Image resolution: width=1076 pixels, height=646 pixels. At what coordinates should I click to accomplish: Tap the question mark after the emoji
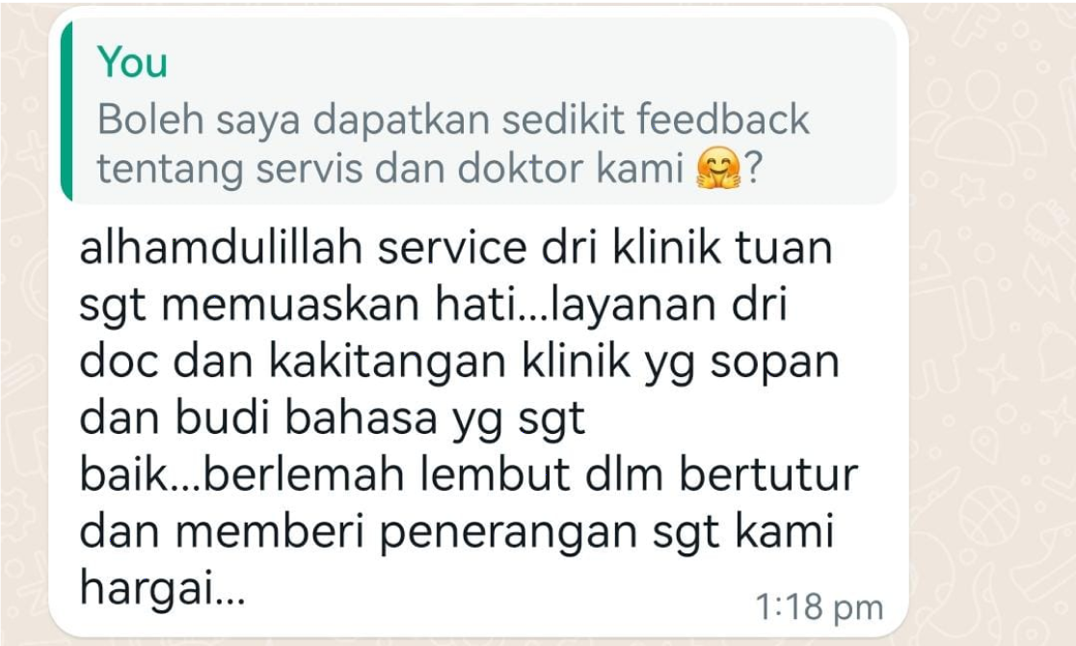[753, 170]
